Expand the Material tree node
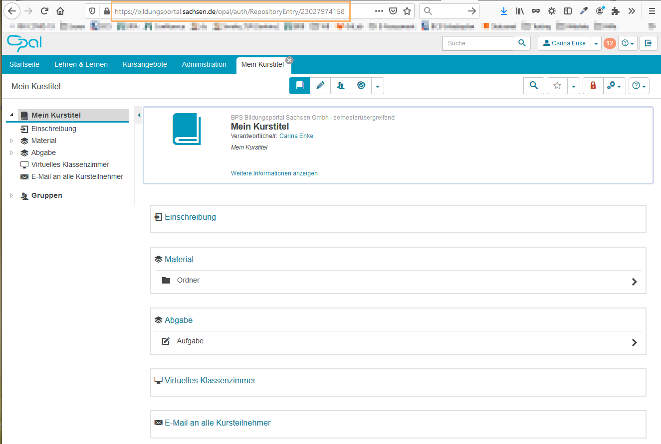 click(x=11, y=141)
